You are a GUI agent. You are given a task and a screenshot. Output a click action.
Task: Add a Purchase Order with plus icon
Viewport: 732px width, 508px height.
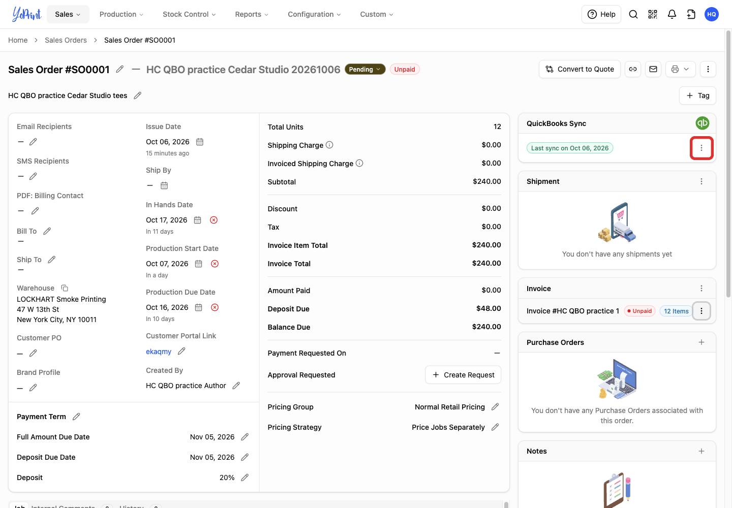701,342
